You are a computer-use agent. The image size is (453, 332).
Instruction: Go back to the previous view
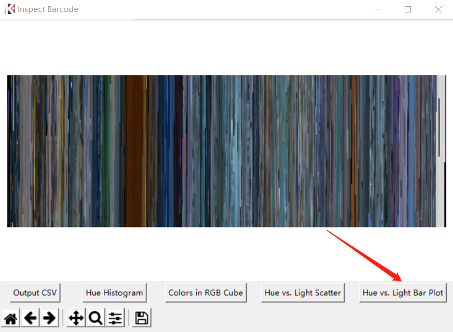pyautogui.click(x=30, y=318)
